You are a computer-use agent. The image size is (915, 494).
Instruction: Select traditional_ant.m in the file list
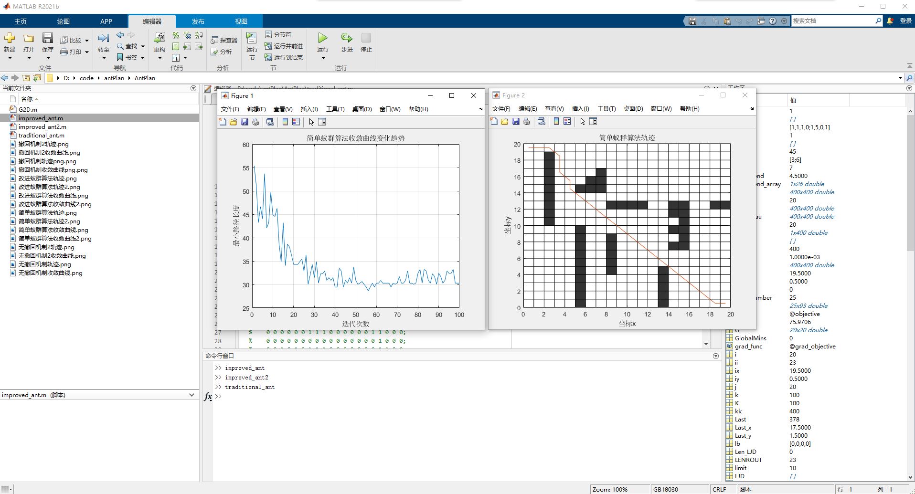click(41, 136)
